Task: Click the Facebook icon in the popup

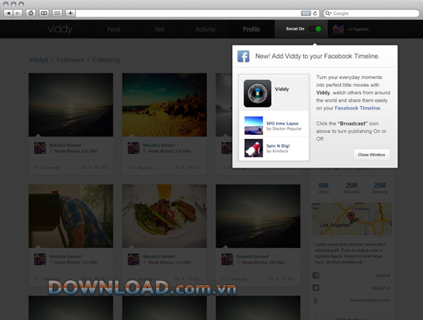Action: click(243, 57)
